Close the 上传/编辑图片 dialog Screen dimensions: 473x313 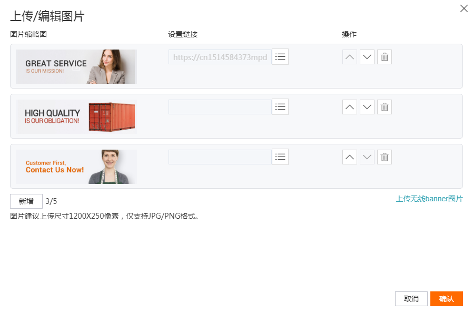[464, 8]
